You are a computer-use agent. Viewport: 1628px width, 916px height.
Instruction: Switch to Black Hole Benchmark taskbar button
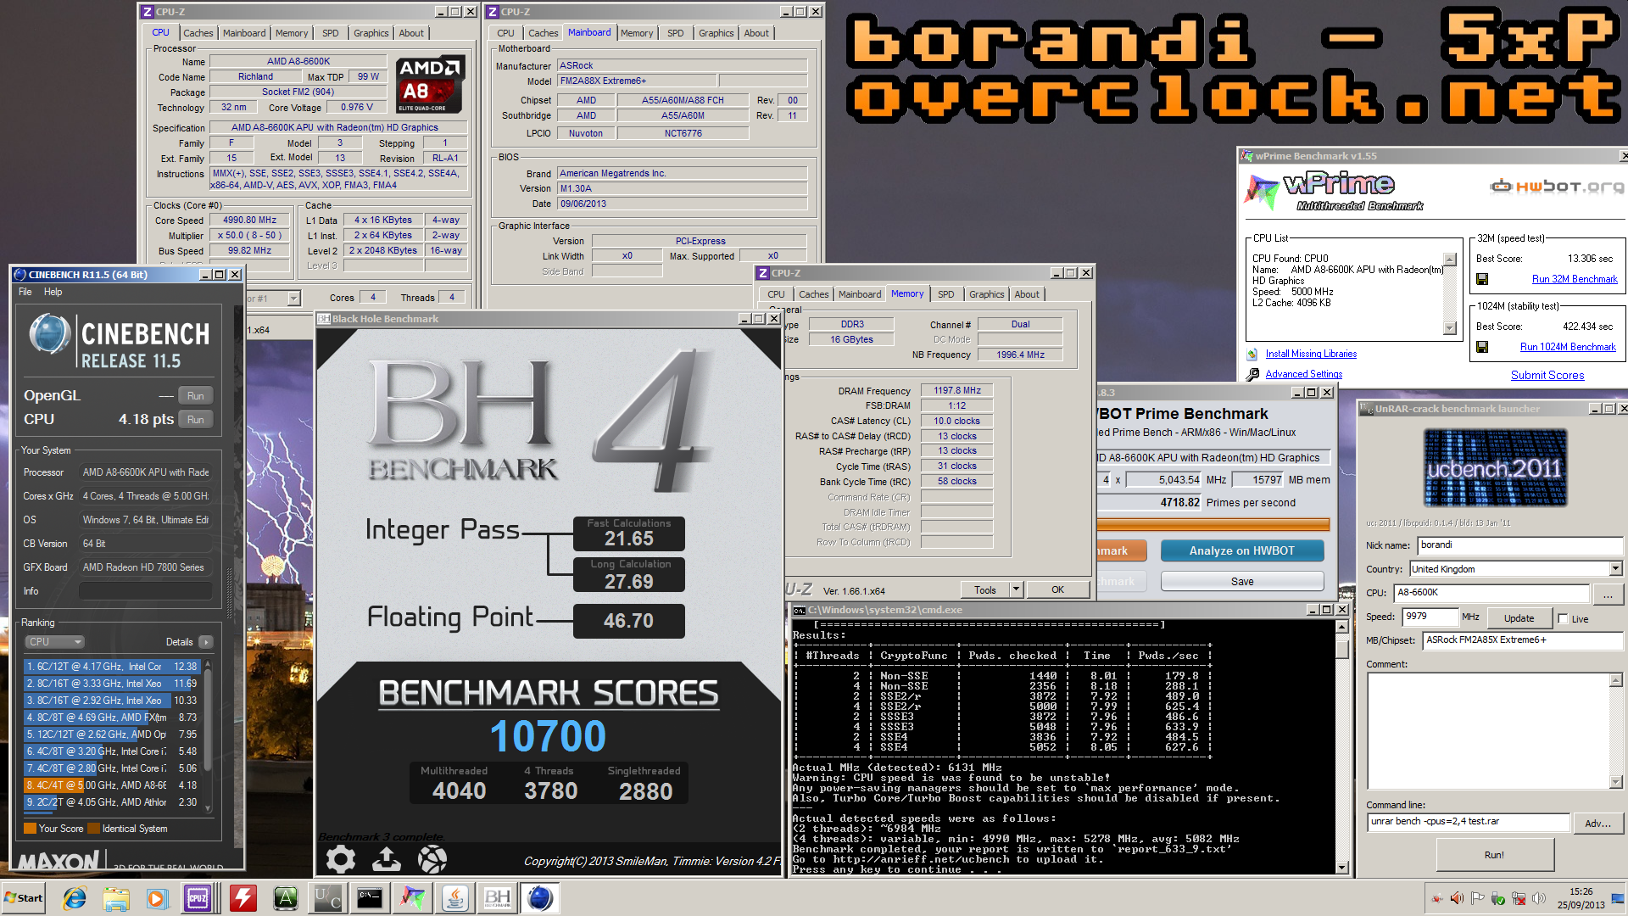(497, 898)
